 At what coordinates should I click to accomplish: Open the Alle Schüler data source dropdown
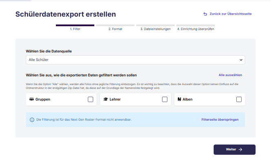pos(135,60)
